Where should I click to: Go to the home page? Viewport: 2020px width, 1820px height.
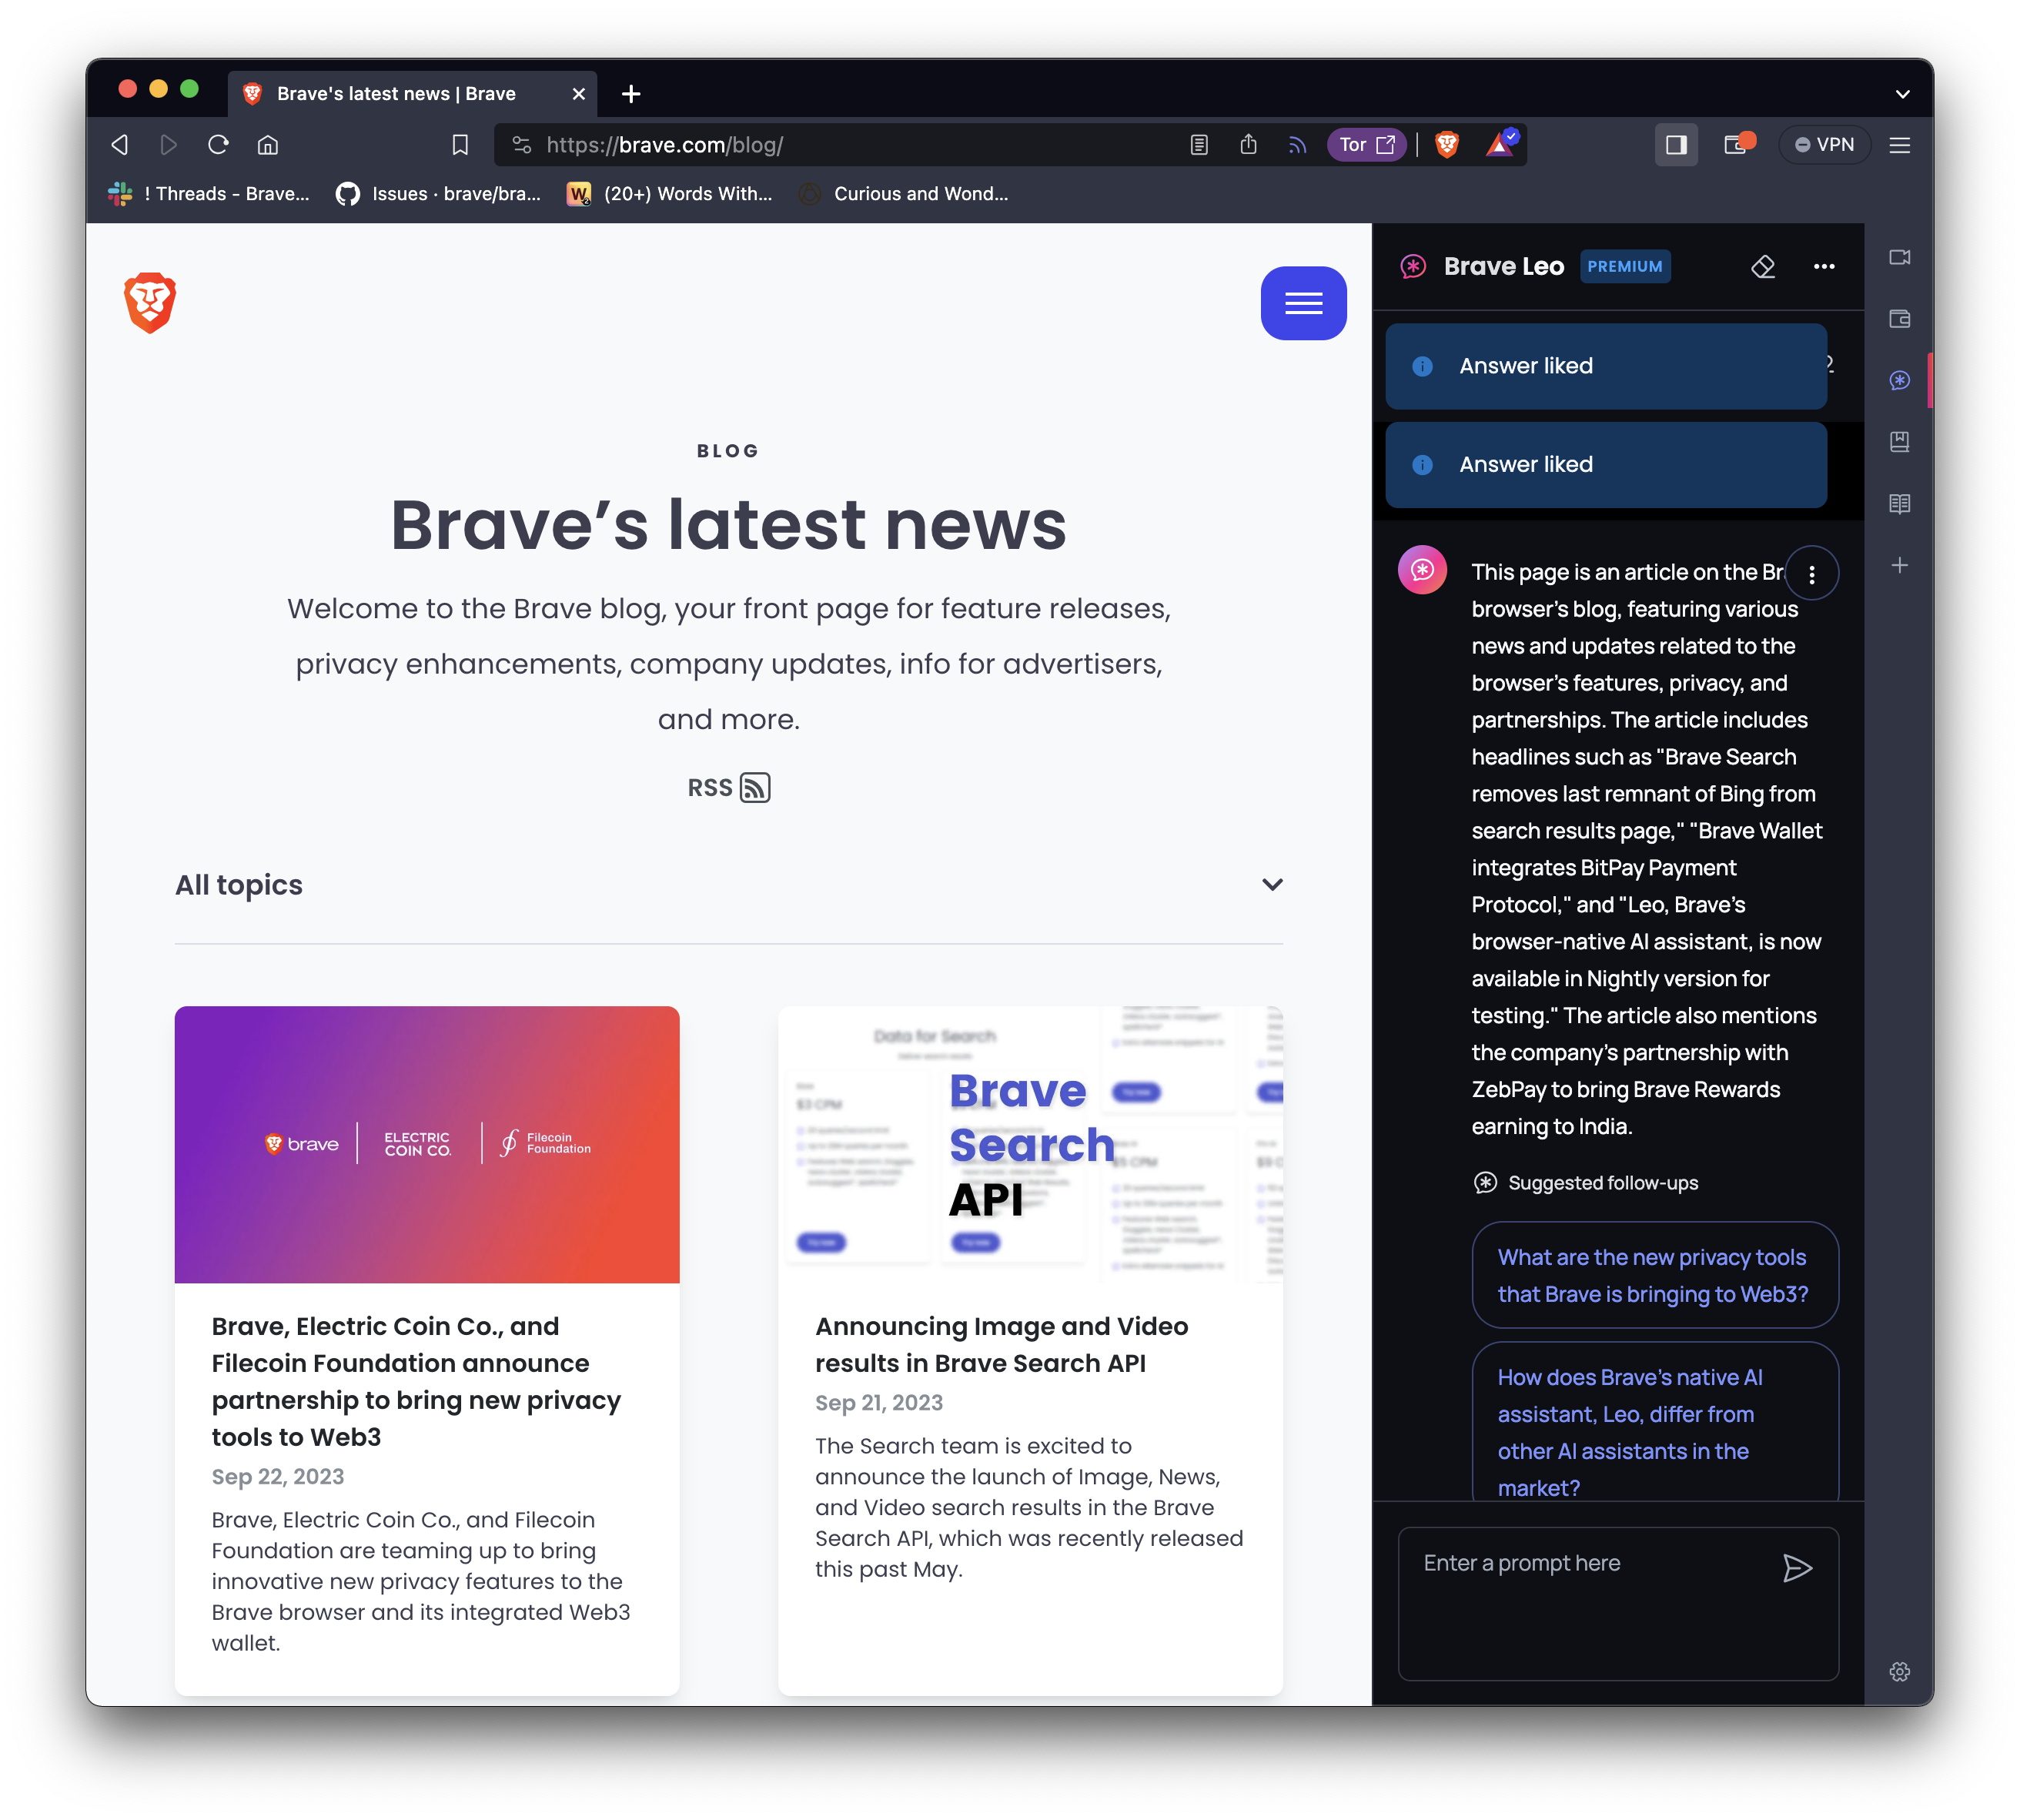click(x=267, y=145)
